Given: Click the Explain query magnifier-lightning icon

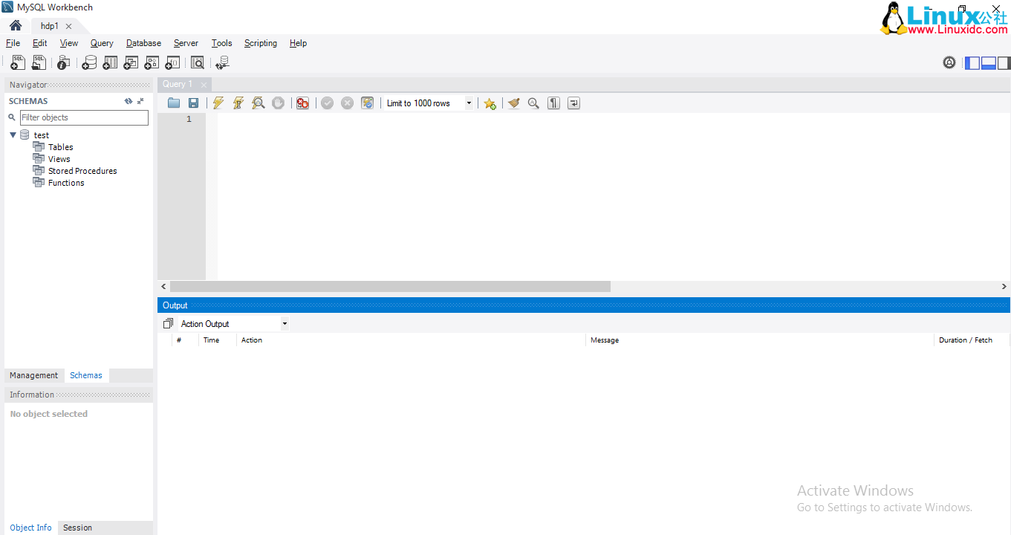Looking at the screenshot, I should pyautogui.click(x=258, y=103).
